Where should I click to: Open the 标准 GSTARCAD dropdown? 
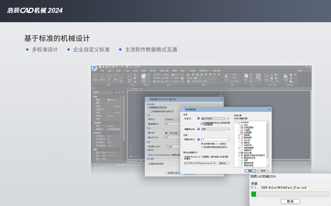point(213,119)
